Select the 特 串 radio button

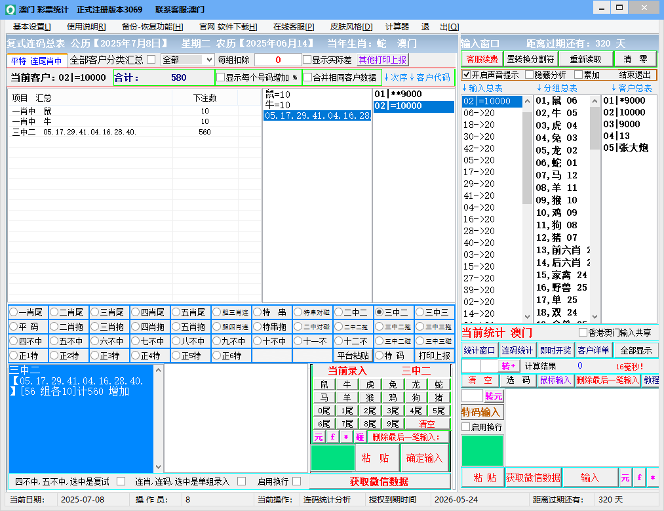[258, 312]
